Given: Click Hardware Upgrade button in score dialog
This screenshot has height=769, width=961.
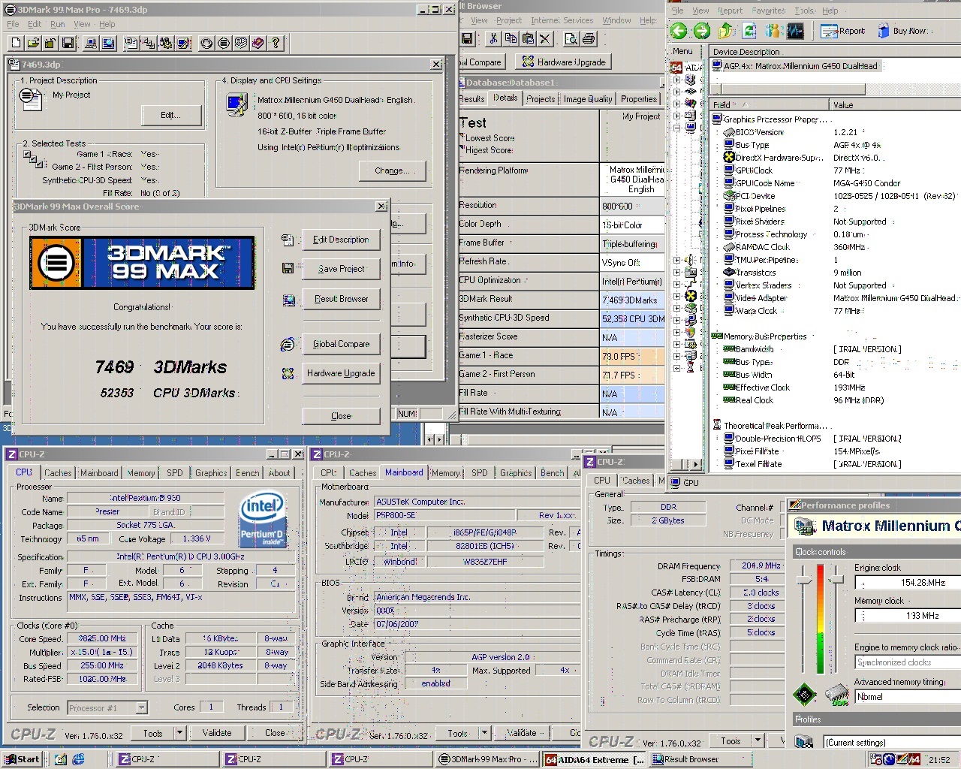Looking at the screenshot, I should [x=341, y=373].
